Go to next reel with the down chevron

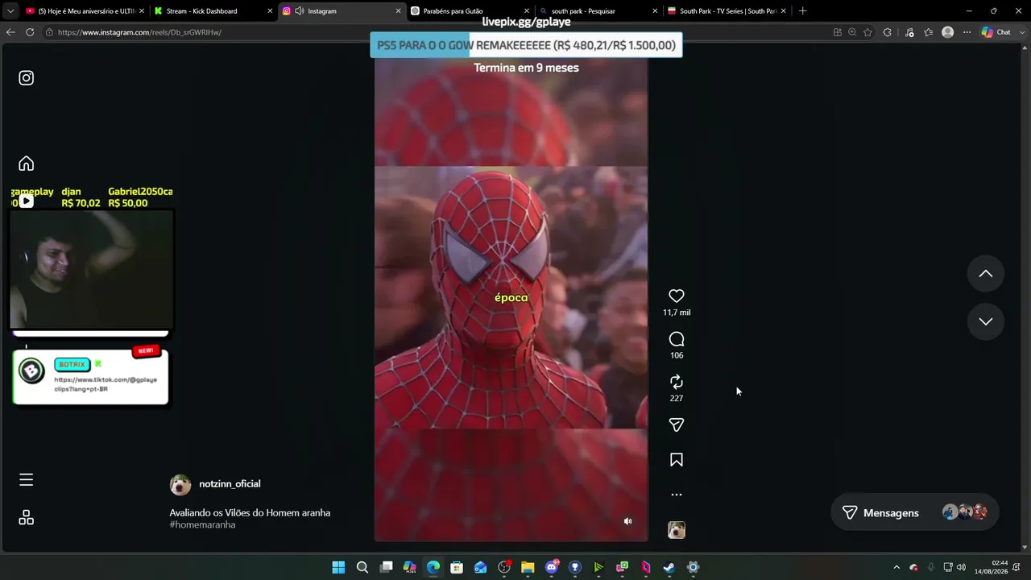[x=986, y=321]
